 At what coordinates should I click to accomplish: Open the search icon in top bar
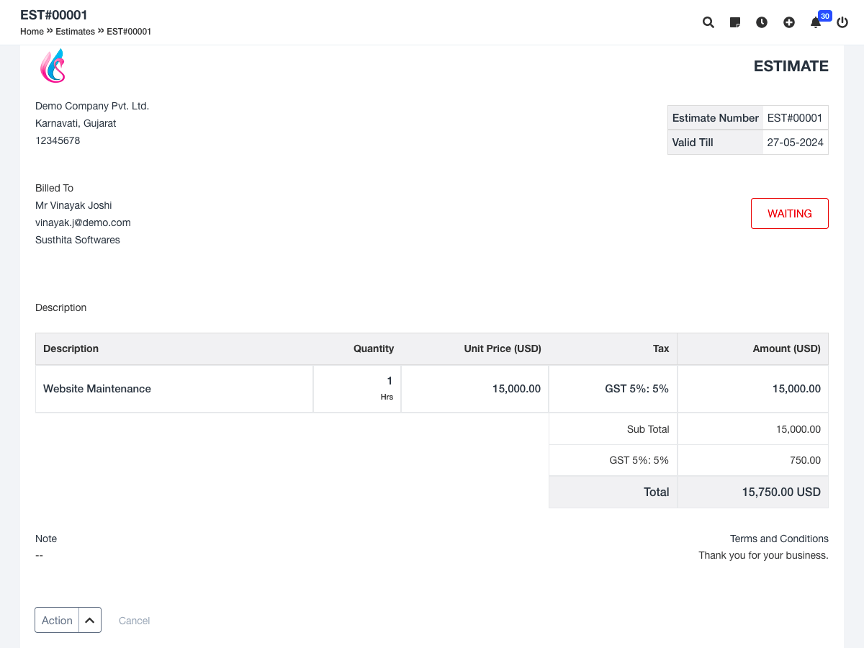pyautogui.click(x=708, y=22)
